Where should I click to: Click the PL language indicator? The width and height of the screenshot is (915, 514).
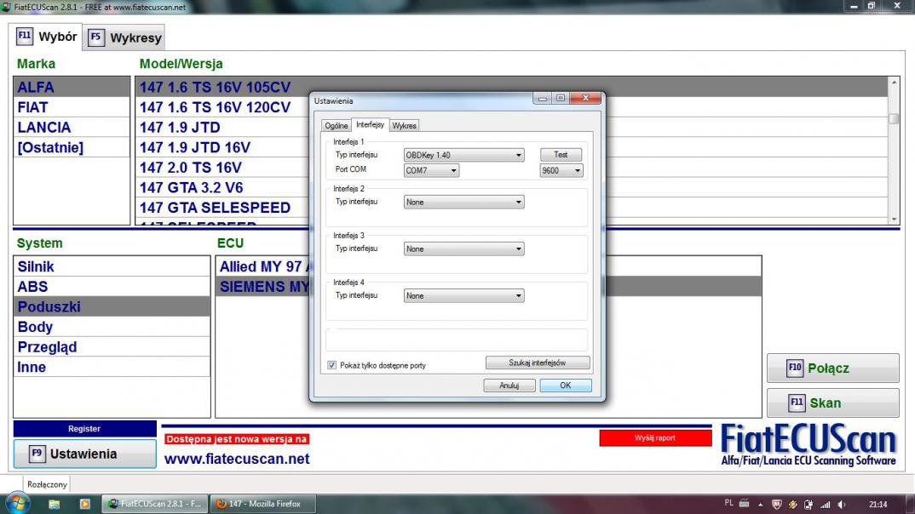pyautogui.click(x=729, y=504)
